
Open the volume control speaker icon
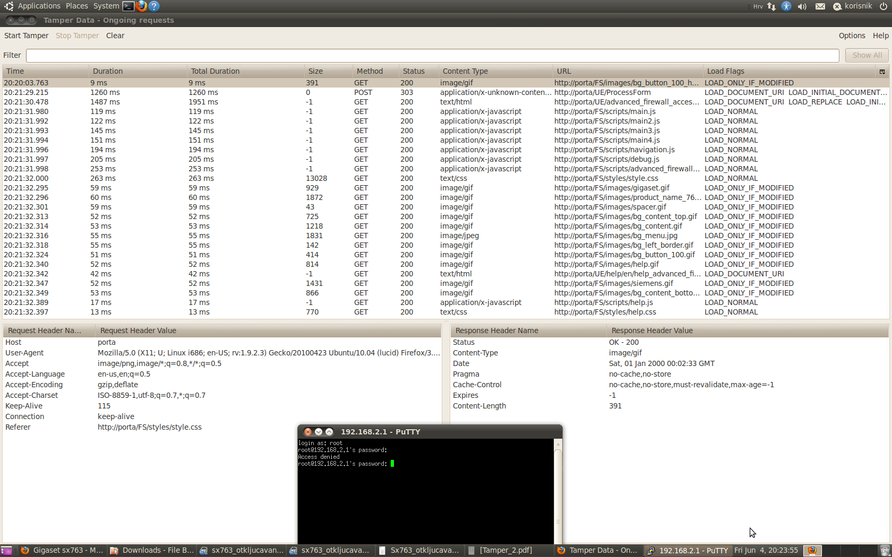(x=802, y=6)
